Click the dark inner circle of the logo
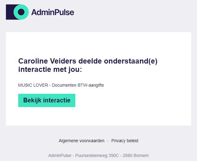 click(x=21, y=12)
